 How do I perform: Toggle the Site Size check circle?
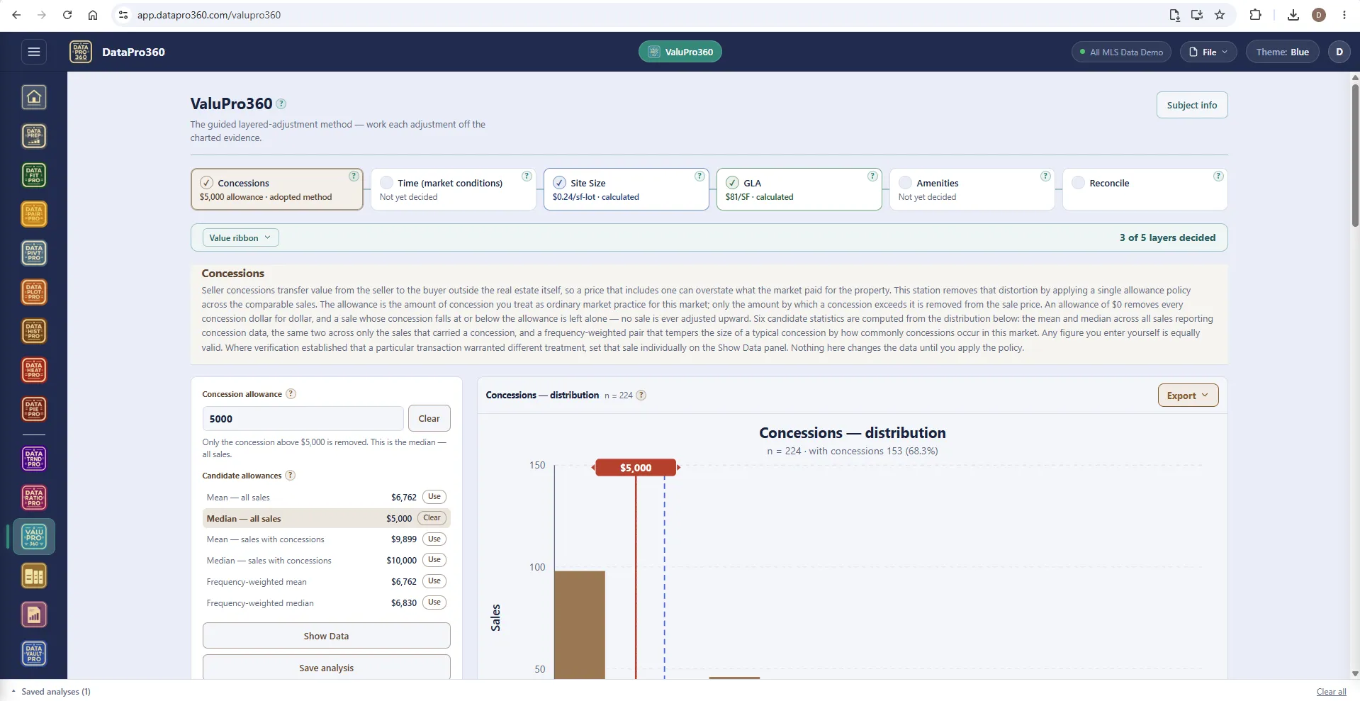(559, 183)
